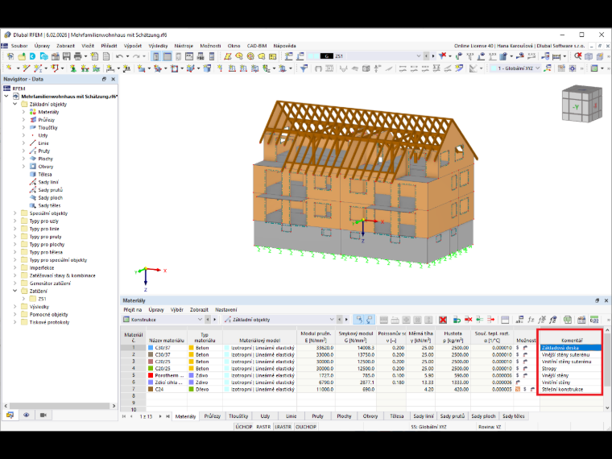612x459 pixels.
Task: Toggle LRASTR in status bar
Action: point(283,427)
